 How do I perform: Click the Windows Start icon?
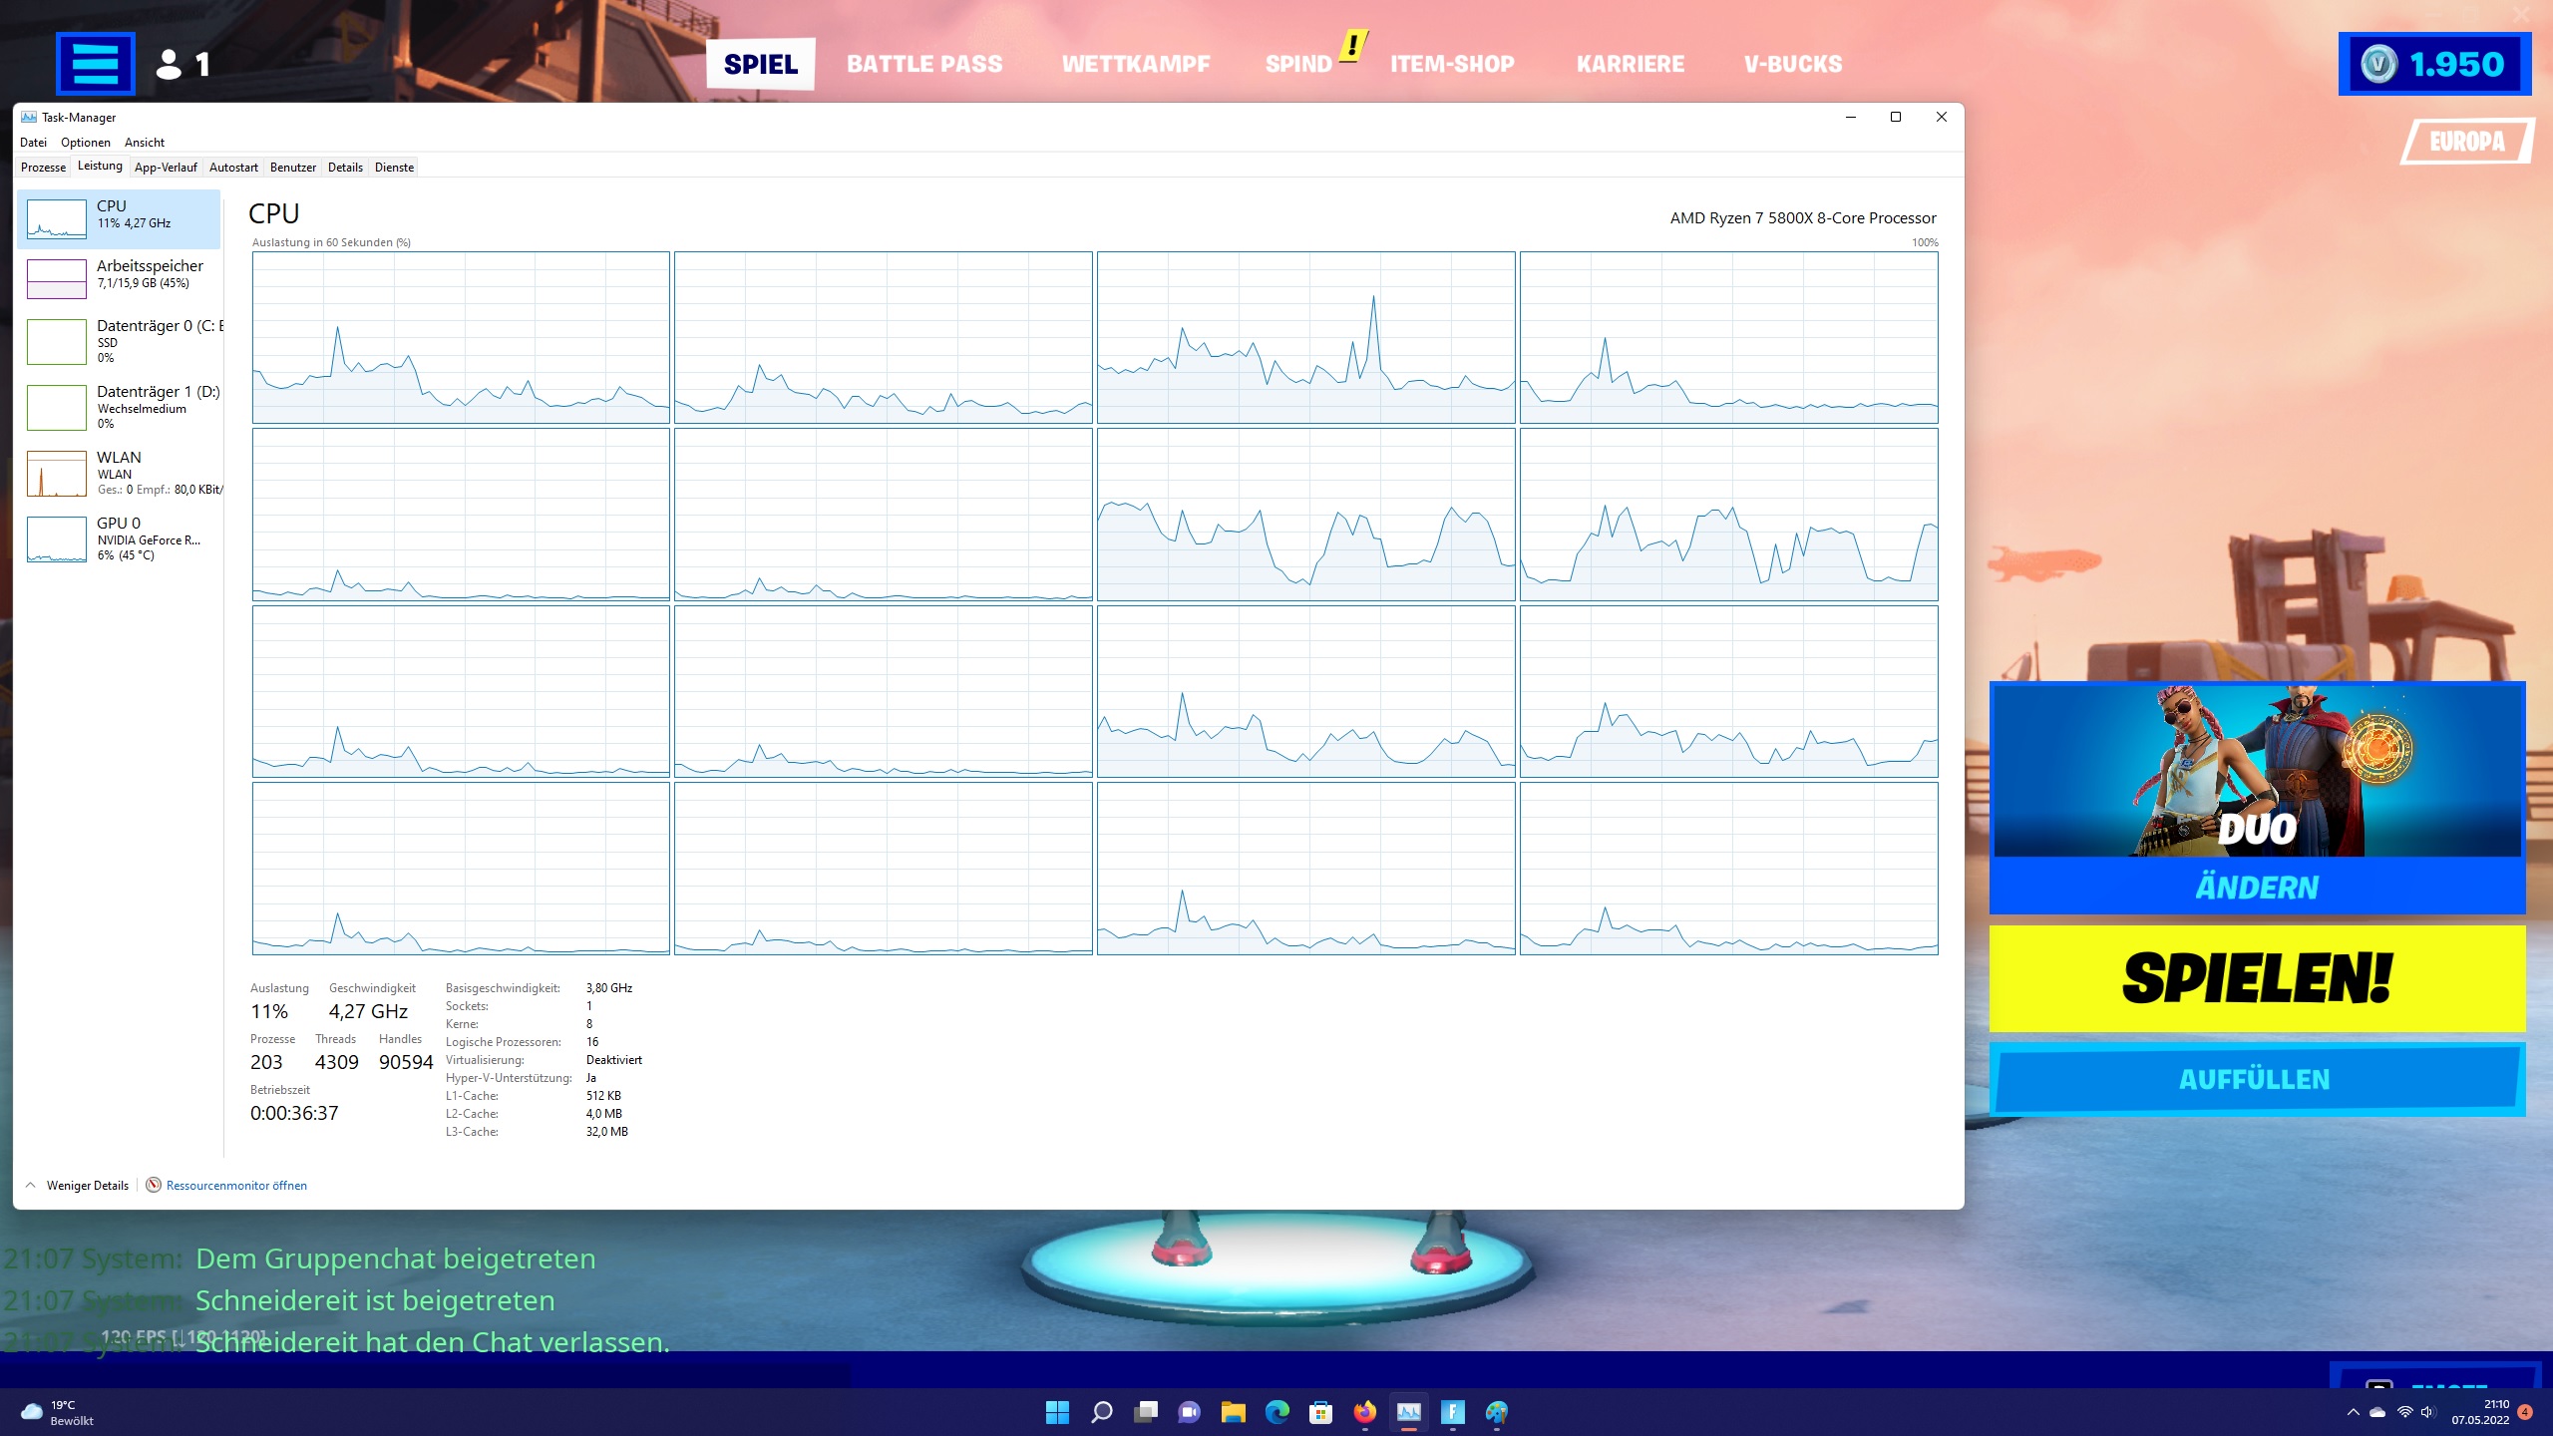1057,1412
